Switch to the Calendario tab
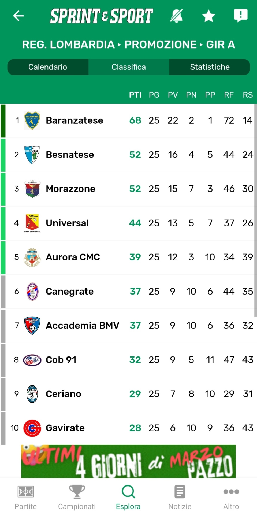The height and width of the screenshot is (515, 257). [48, 67]
